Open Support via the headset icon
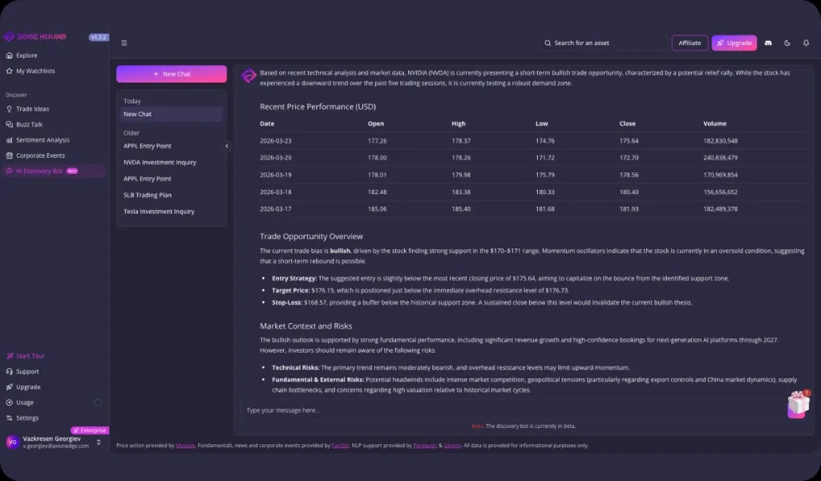 pos(11,371)
